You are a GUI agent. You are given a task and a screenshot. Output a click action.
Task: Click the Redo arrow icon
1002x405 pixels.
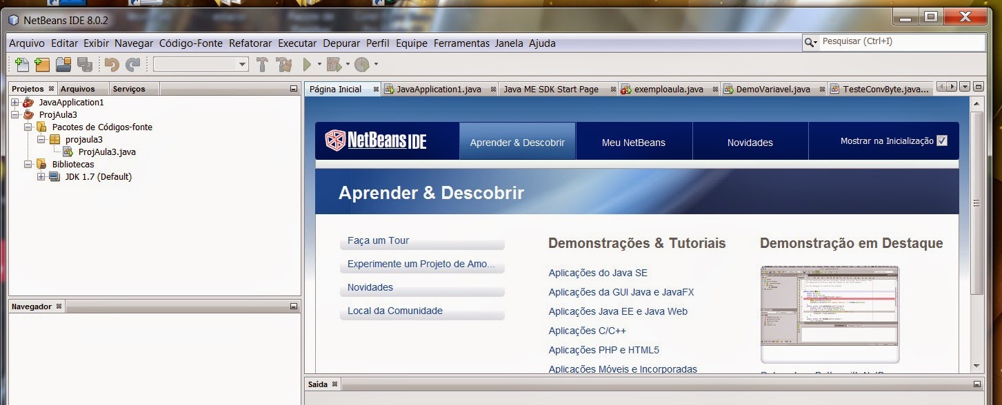[132, 65]
